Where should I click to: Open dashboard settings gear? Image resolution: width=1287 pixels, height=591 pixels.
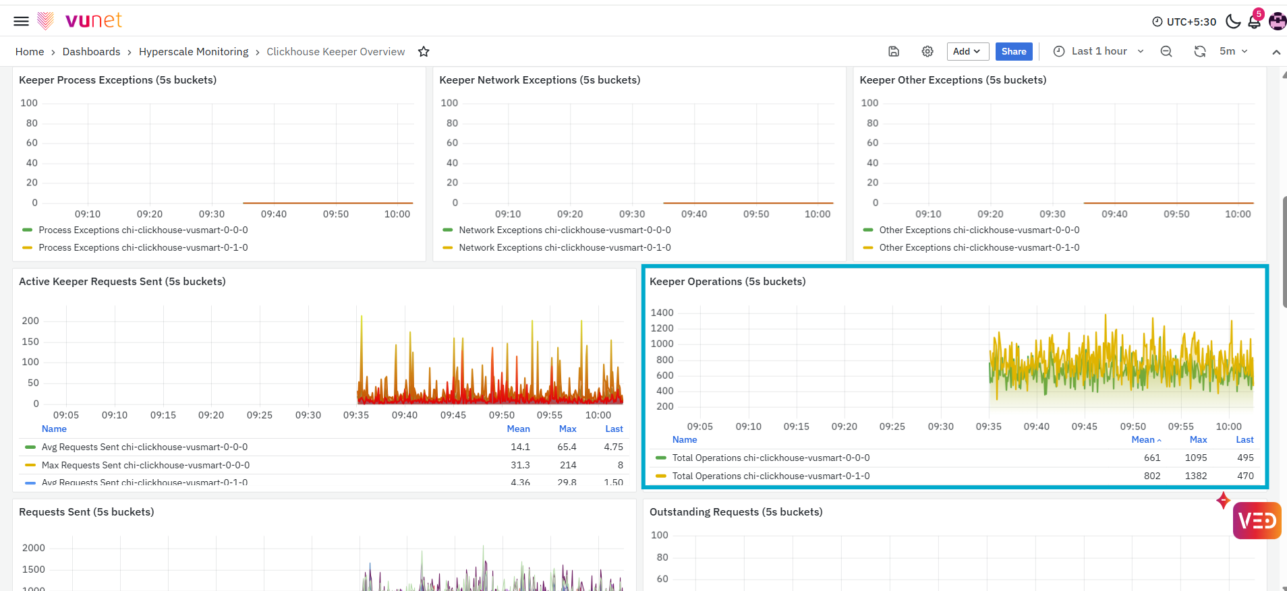click(x=927, y=52)
